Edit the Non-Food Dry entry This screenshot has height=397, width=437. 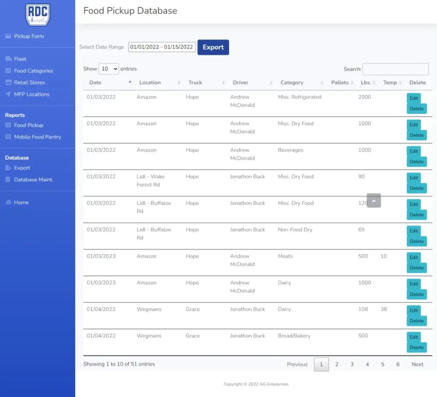414,231
